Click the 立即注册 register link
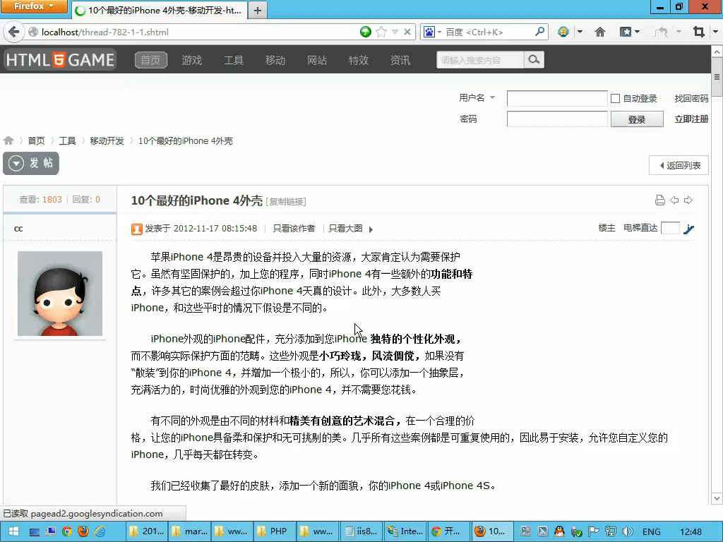The width and height of the screenshot is (723, 542). pyautogui.click(x=691, y=119)
